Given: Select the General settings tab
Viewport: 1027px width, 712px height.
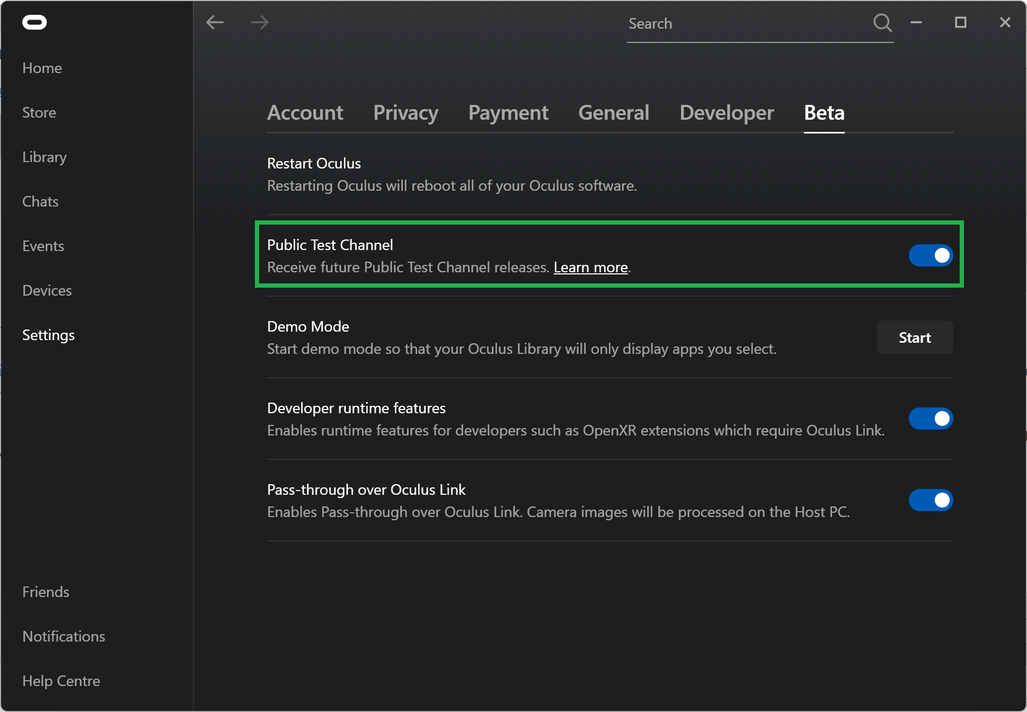Looking at the screenshot, I should pyautogui.click(x=612, y=112).
